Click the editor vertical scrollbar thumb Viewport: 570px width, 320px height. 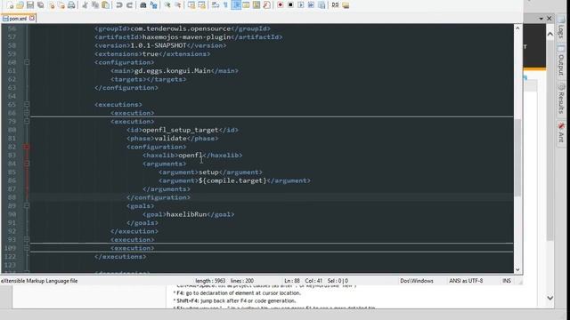coord(517,158)
